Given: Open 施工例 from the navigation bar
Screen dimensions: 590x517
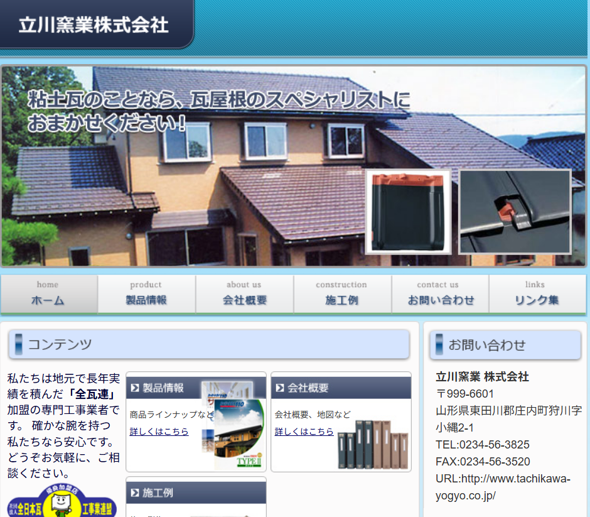Looking at the screenshot, I should [x=342, y=293].
